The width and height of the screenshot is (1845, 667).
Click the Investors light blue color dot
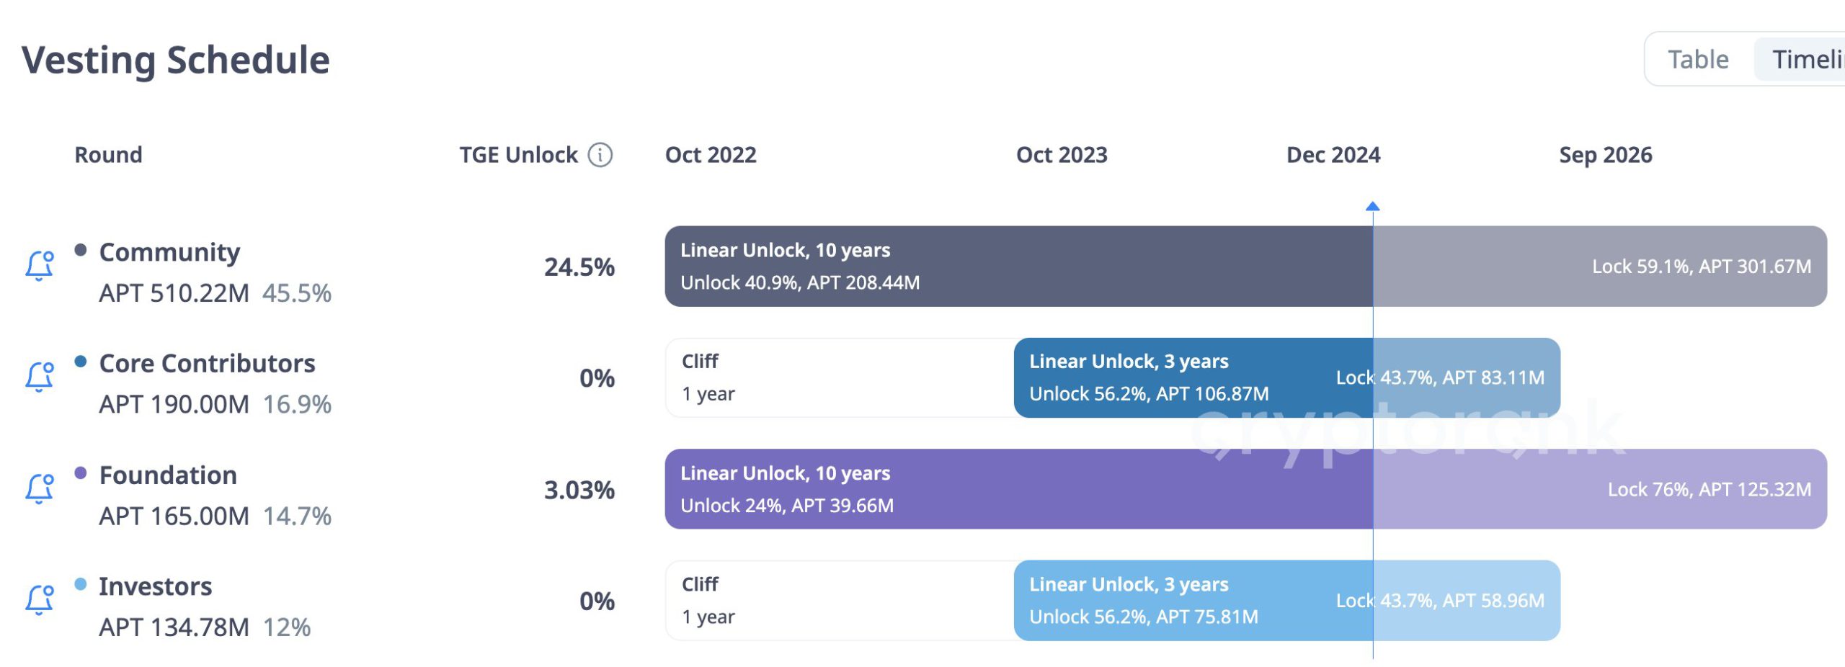pos(81,584)
